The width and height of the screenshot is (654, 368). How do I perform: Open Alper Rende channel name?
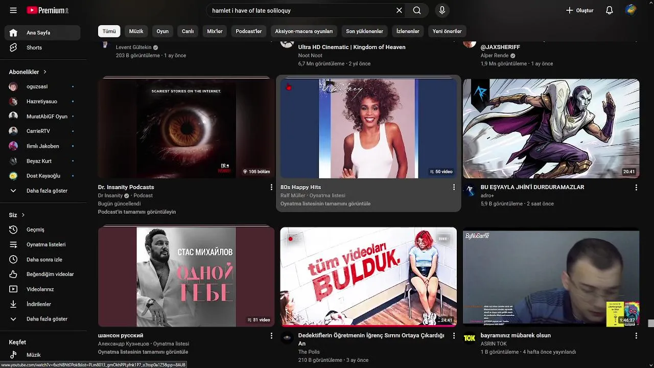coord(495,56)
